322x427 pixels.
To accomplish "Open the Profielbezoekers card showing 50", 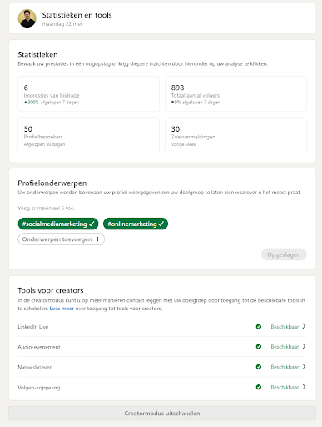I will (x=88, y=135).
